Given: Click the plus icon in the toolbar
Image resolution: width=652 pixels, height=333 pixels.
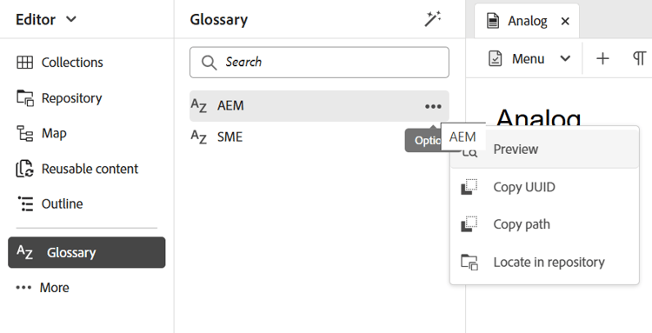Looking at the screenshot, I should tap(602, 58).
